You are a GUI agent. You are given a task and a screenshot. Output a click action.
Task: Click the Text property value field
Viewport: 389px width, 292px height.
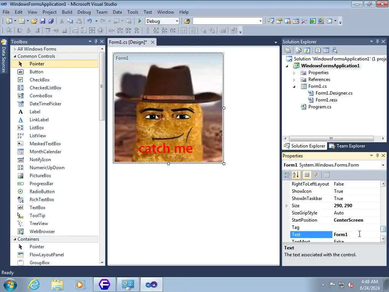(356, 234)
